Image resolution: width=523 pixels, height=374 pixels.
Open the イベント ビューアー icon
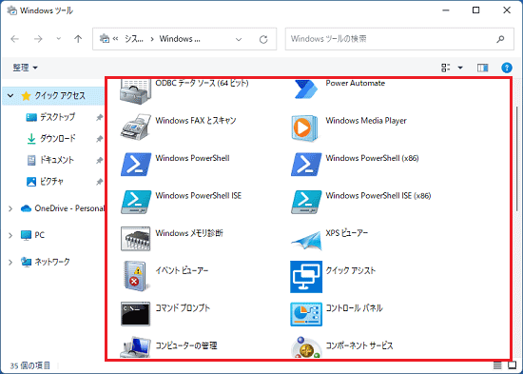[135, 276]
